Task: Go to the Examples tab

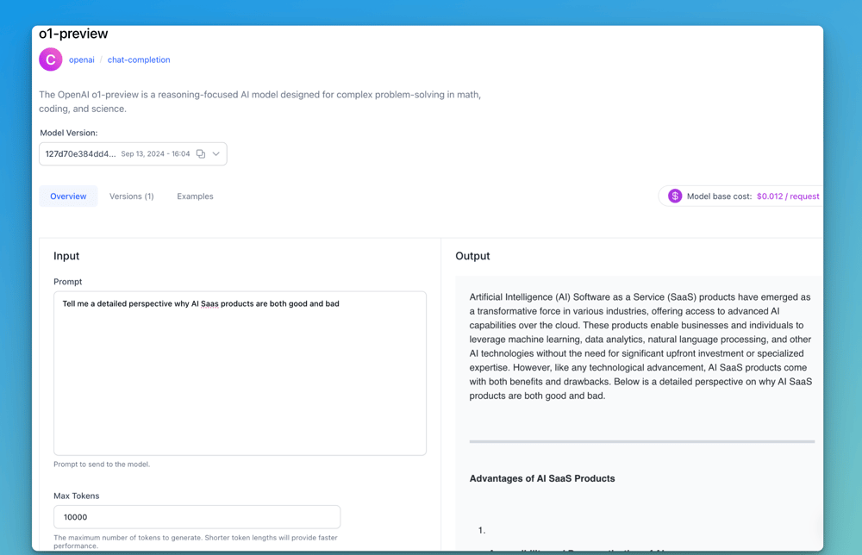Action: pyautogui.click(x=195, y=196)
